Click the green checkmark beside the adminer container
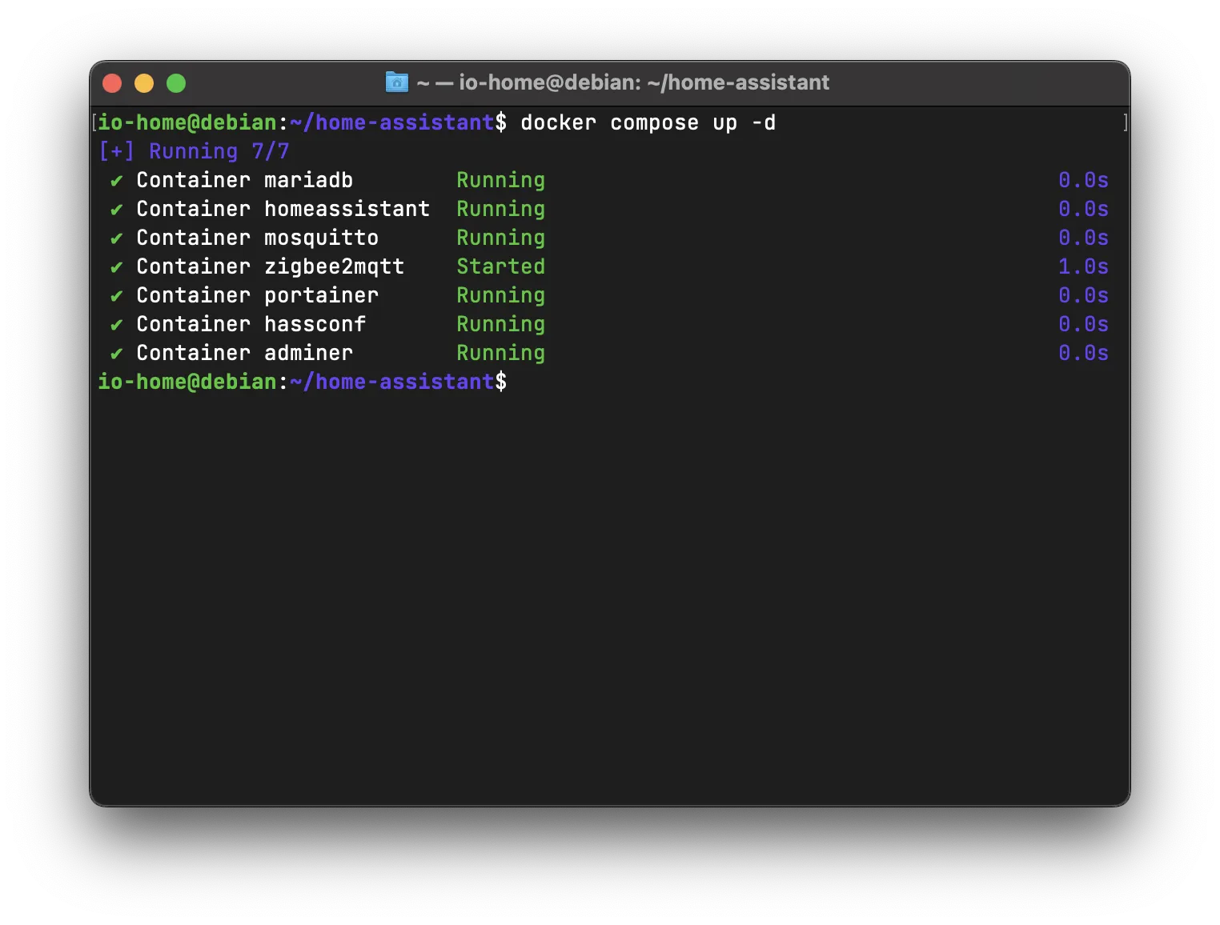Image resolution: width=1220 pixels, height=925 pixels. (117, 354)
